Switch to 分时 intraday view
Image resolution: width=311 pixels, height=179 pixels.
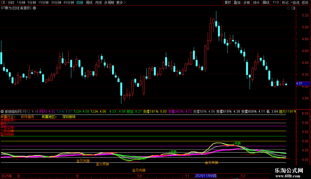(11, 2)
